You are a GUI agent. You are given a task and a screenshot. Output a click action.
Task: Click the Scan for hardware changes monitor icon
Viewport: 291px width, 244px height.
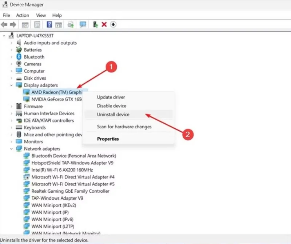coord(83,24)
